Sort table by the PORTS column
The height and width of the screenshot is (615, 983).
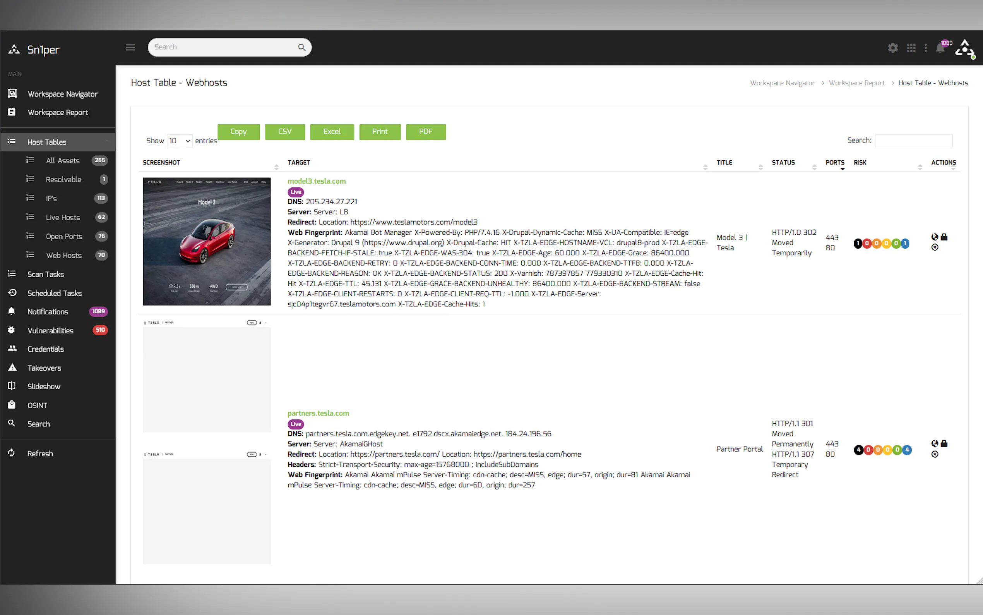(835, 162)
